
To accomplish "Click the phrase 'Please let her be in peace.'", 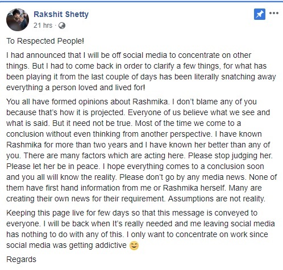I will point(53,166).
